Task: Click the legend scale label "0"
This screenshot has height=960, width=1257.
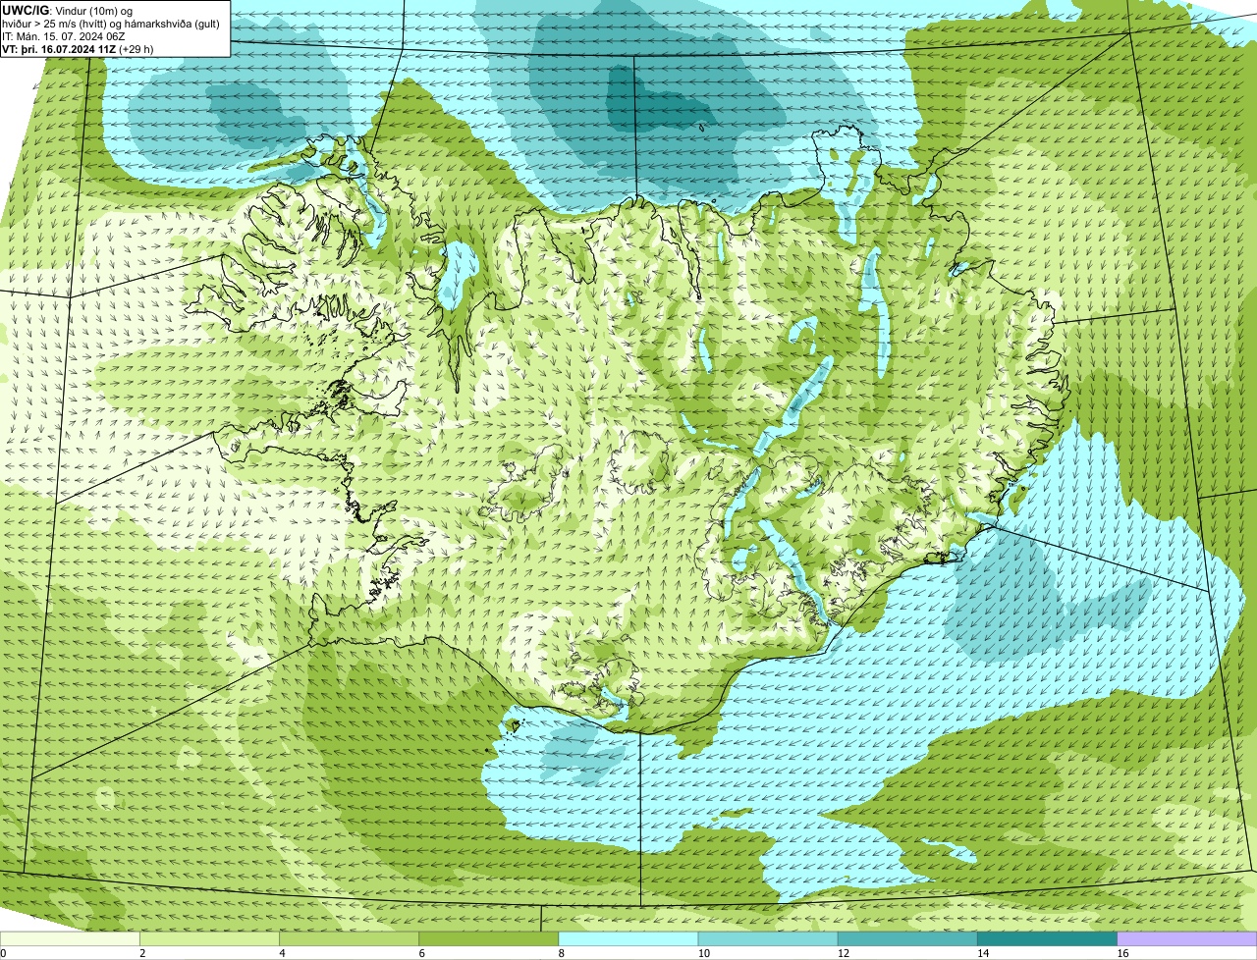Action: [3, 953]
